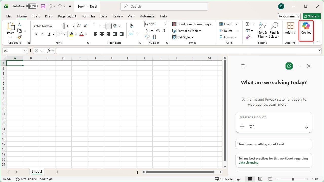The height and width of the screenshot is (182, 324).
Task: Increase decimal places
Action: (148, 37)
